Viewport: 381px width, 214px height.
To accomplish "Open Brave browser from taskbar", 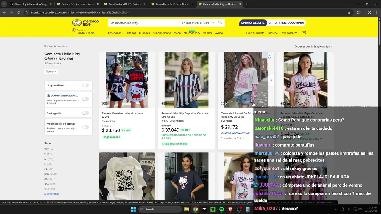I will coord(230,209).
